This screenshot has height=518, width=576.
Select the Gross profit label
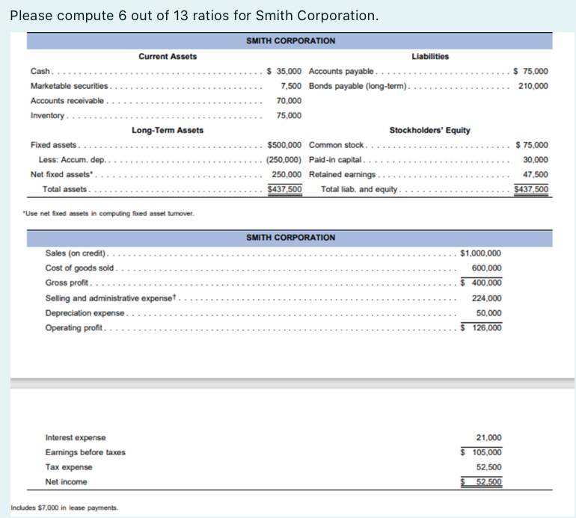point(67,283)
